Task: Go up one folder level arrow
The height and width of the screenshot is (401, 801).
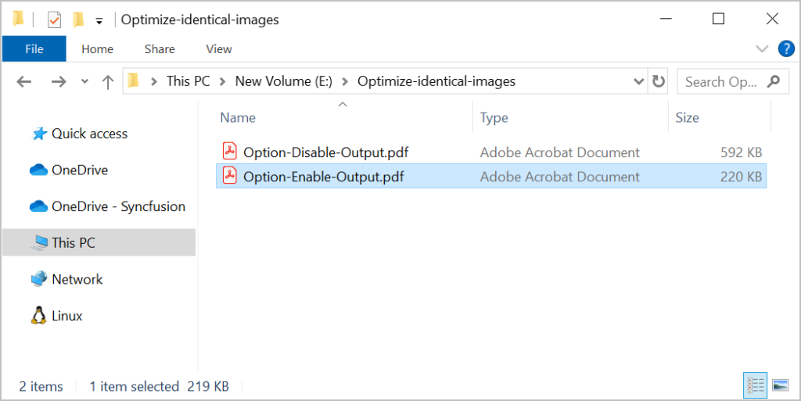Action: [108, 81]
